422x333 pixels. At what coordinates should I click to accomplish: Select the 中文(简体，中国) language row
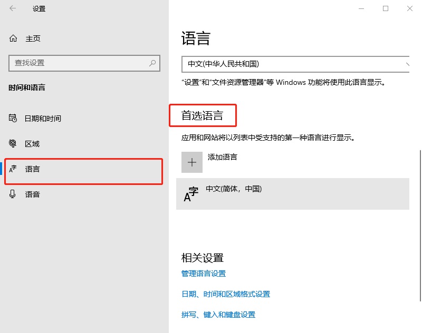click(293, 194)
